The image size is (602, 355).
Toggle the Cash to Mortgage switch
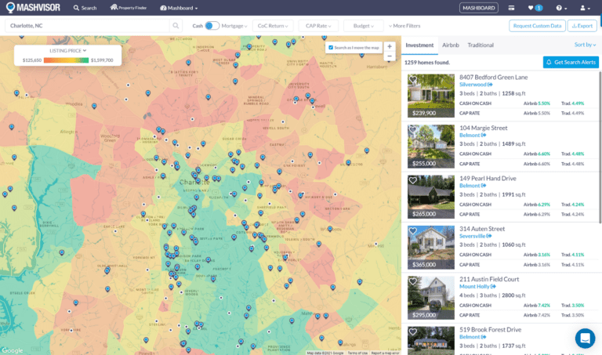(212, 26)
